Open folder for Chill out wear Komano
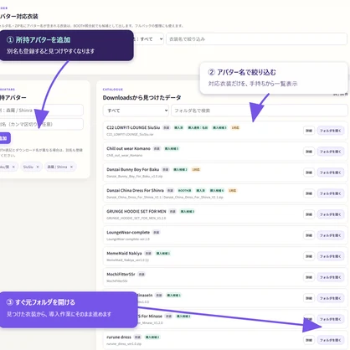350x350 pixels. pyautogui.click(x=331, y=152)
